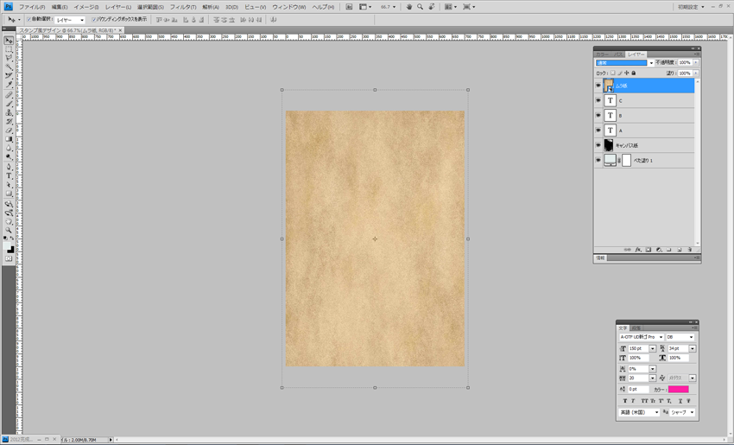Click the Hand tool in the application bar
Viewport: 734px width, 445px height.
point(409,6)
